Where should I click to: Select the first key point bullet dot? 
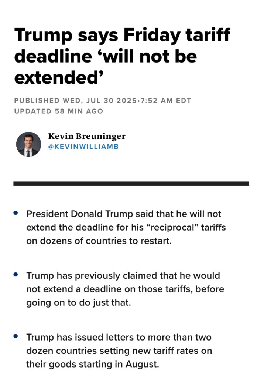[16, 213]
